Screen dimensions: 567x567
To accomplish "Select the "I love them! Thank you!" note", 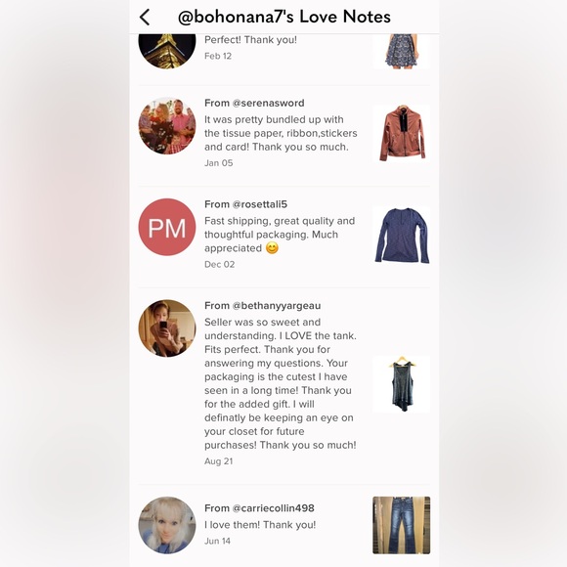I will [260, 525].
